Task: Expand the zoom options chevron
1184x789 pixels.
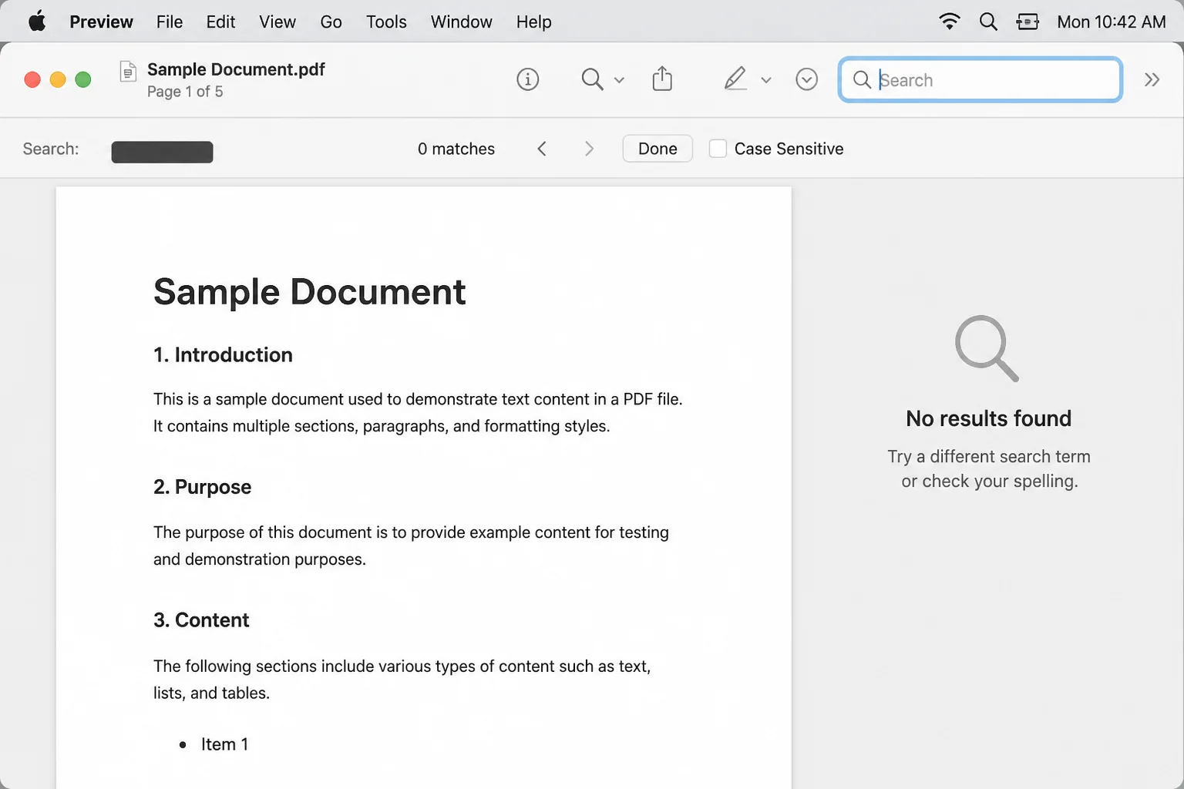Action: (619, 79)
